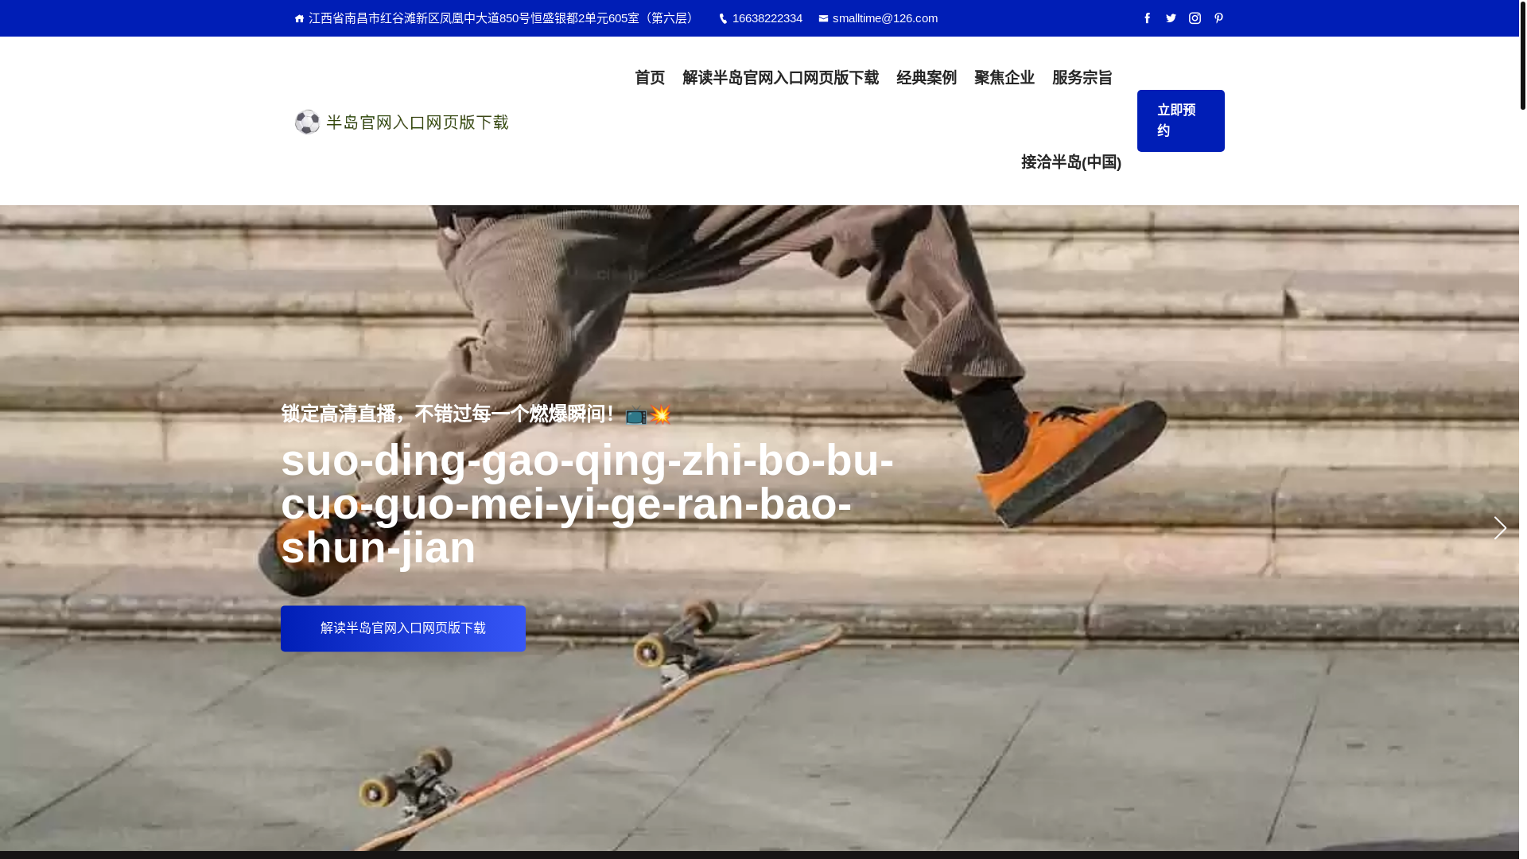Click the envelope icon beside the email address
Screen dimensions: 1527x859
[x=823, y=18]
